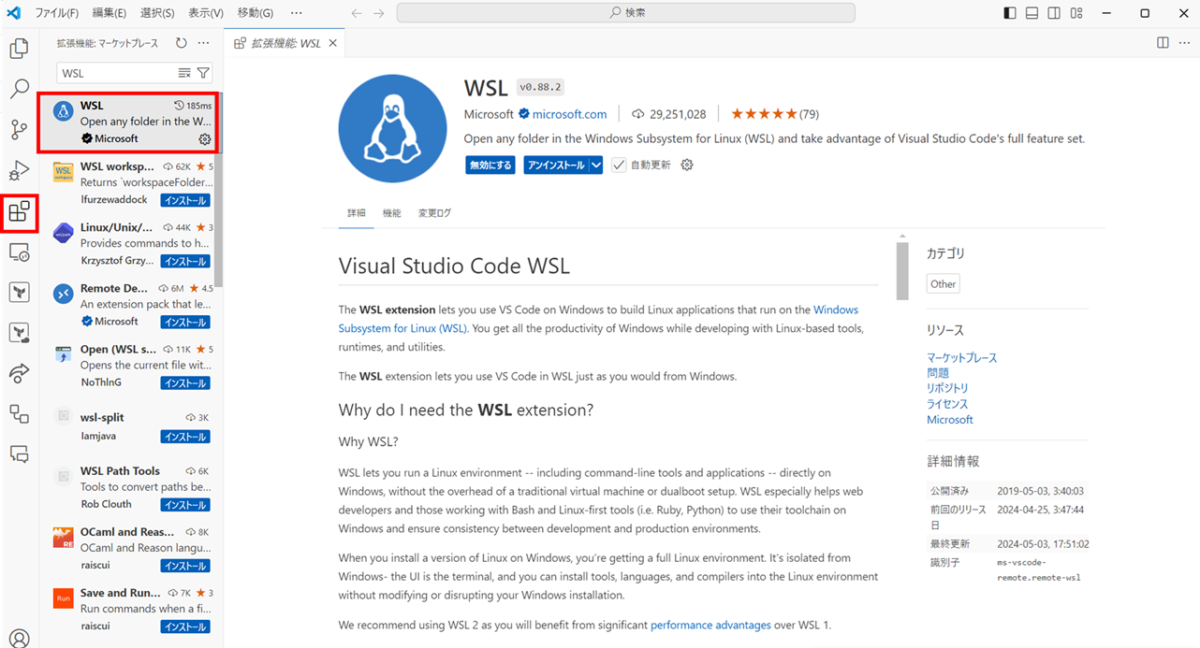Click the 無効にする button
Image resolution: width=1200 pixels, height=648 pixels.
490,166
